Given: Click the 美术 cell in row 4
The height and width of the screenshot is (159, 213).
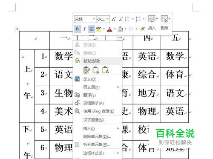Looking at the screenshot, I should [x=61, y=113].
